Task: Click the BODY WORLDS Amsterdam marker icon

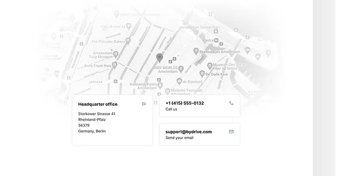Action: click(181, 69)
